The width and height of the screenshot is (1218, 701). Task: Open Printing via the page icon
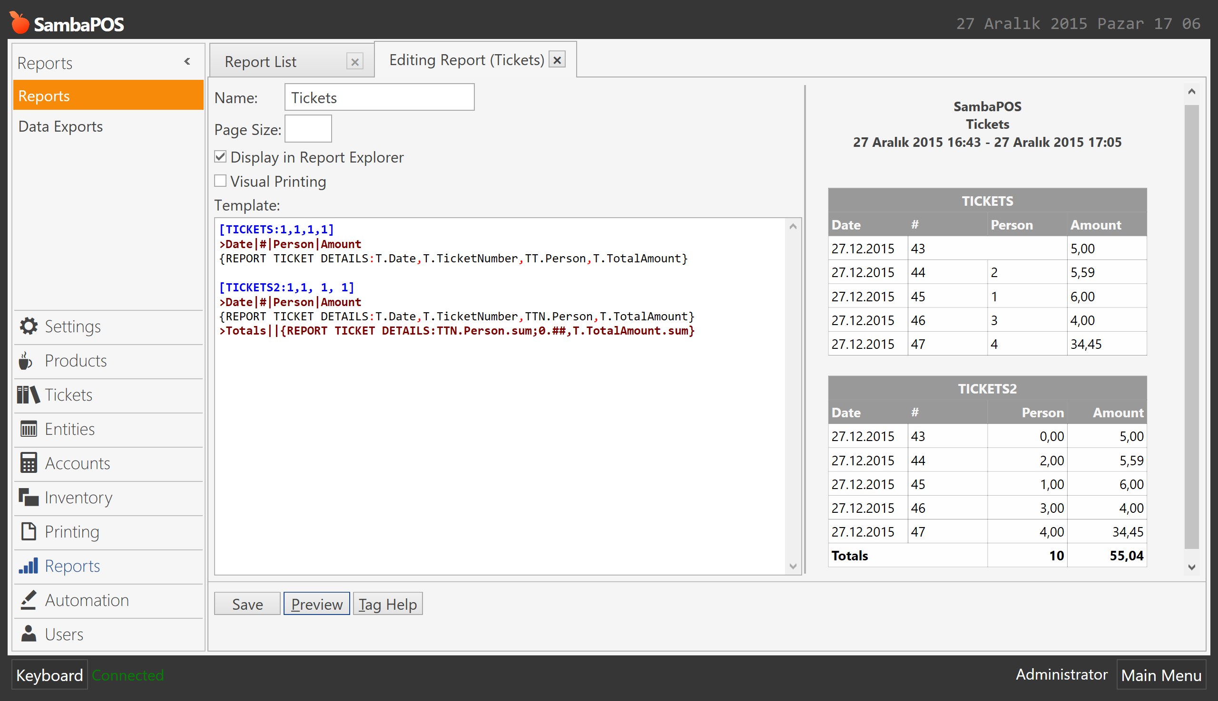29,531
